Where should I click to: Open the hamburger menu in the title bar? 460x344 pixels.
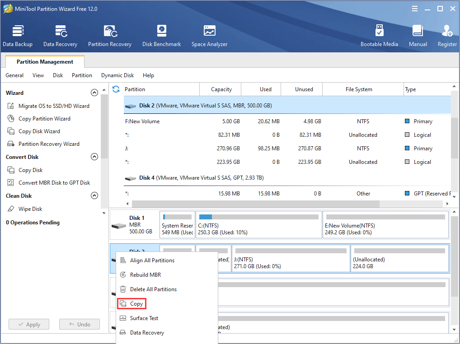point(414,8)
